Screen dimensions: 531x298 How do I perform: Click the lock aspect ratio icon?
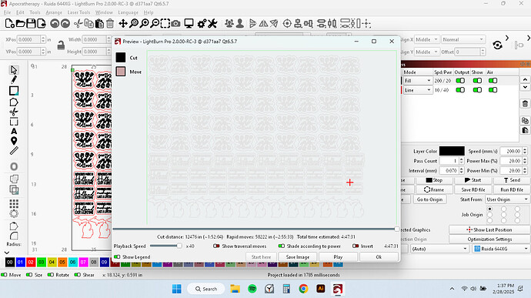(x=61, y=45)
